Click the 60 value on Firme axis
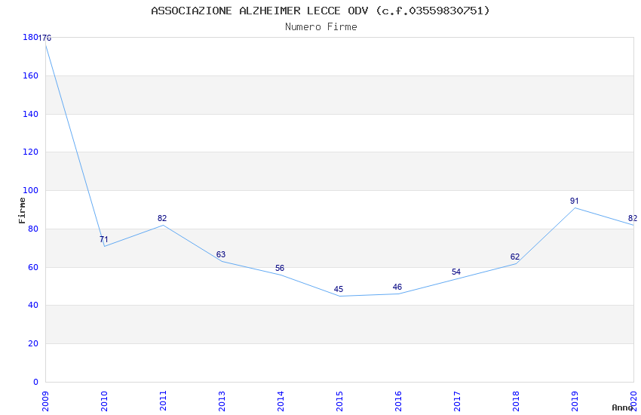This screenshot has height=415, width=641. point(33,267)
